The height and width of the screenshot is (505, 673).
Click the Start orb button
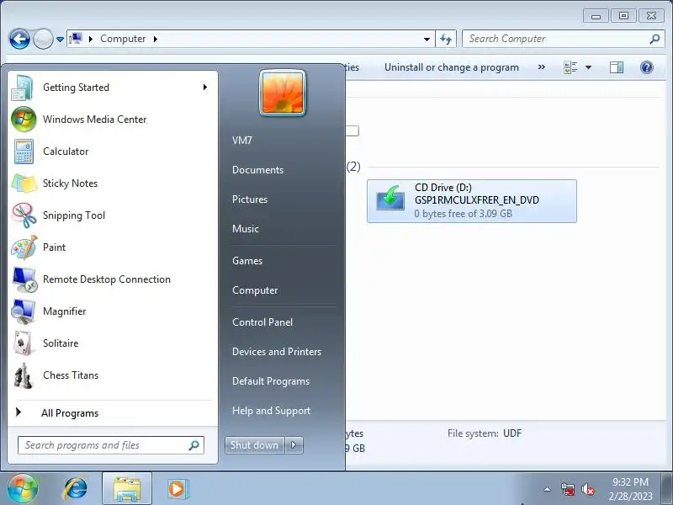(23, 489)
